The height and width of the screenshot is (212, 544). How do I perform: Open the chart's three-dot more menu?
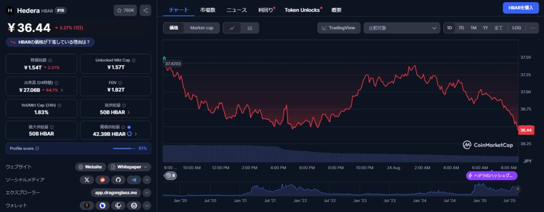point(533,28)
